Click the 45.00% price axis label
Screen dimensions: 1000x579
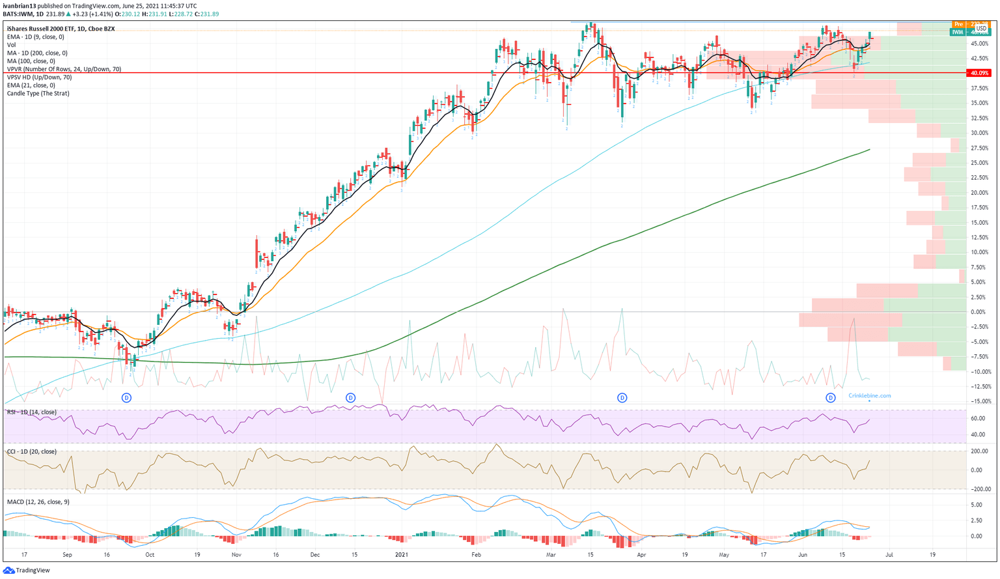coord(979,44)
